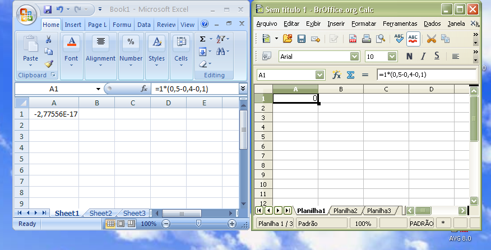
Task: Undo the last action in Excel
Action: pyautogui.click(x=59, y=10)
